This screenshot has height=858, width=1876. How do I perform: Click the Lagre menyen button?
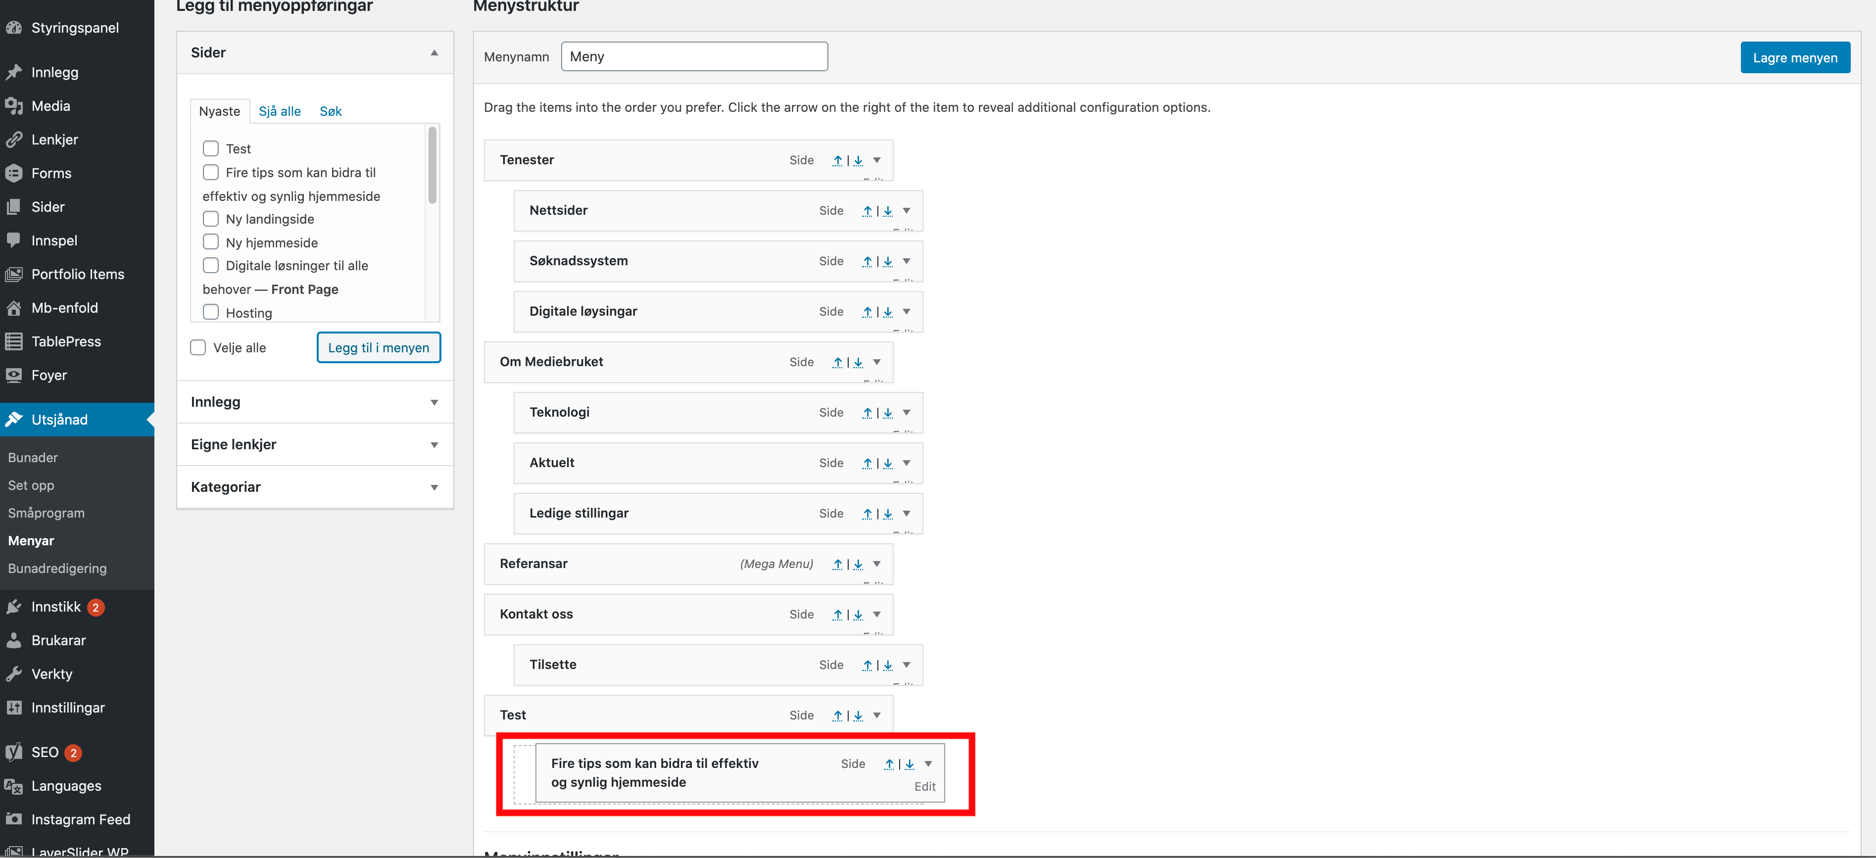coord(1794,57)
